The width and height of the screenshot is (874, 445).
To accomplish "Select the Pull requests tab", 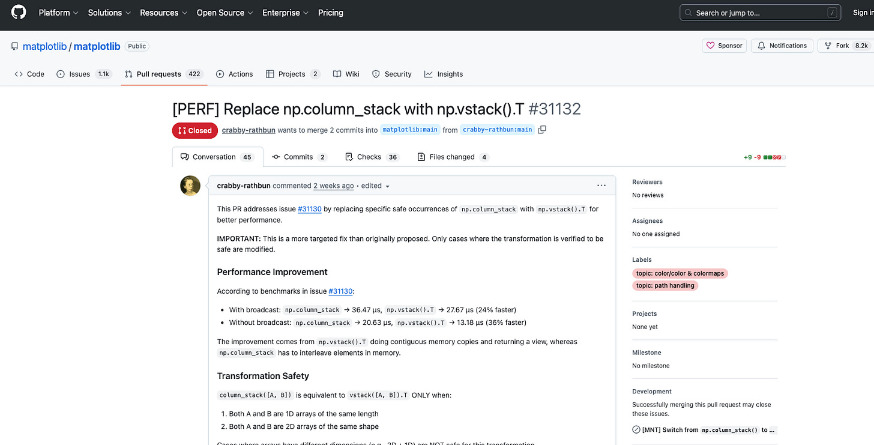I will 164,74.
